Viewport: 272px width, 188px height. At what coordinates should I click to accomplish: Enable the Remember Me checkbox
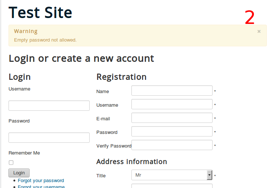click(x=11, y=163)
